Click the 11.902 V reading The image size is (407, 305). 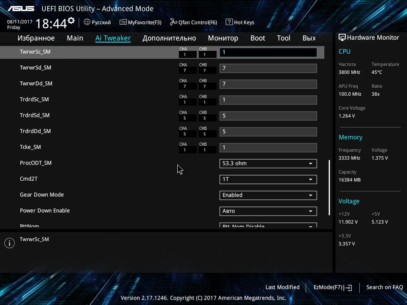348,222
